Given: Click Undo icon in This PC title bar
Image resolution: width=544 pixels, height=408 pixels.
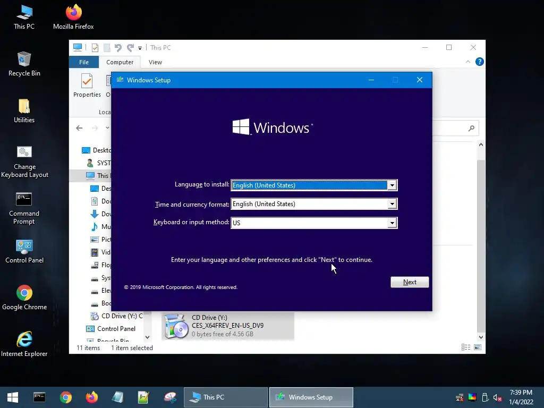Looking at the screenshot, I should [x=118, y=47].
